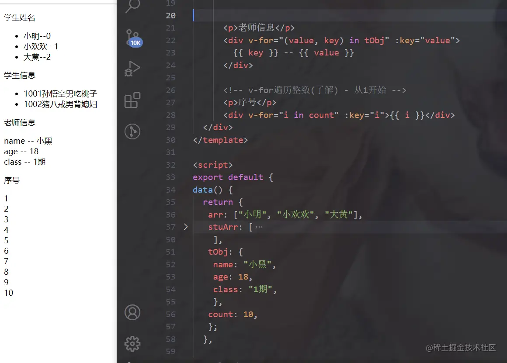Place cursor on 'count: 10,' line
The height and width of the screenshot is (363, 507).
click(x=233, y=314)
